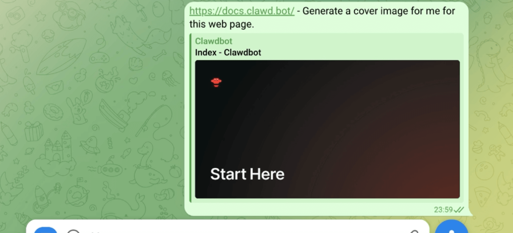
Task: Click the gift box doodle on wallpaper
Action: point(34,131)
